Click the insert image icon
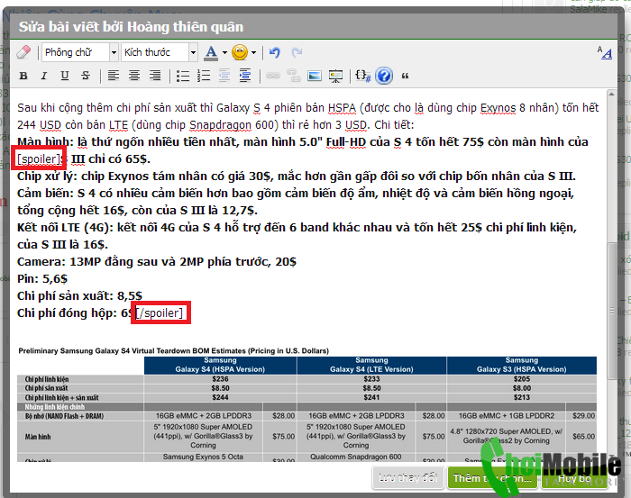Screen dimensions: 631x498 [x=315, y=76]
